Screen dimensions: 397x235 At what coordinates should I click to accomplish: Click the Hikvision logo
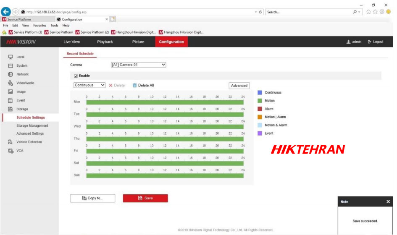pos(21,42)
